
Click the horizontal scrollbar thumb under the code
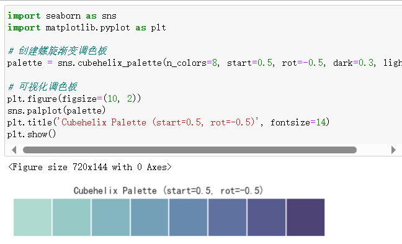click(x=190, y=150)
